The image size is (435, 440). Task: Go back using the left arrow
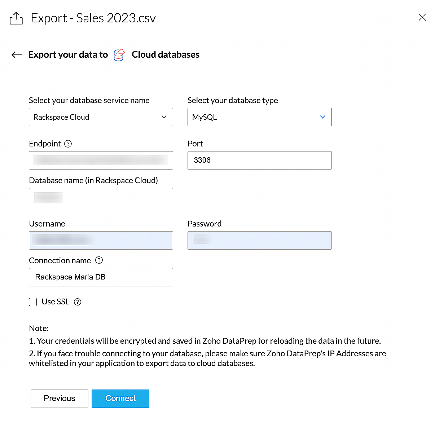pos(17,55)
